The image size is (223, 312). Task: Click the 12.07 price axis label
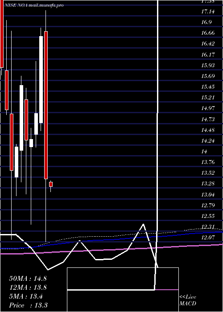tap(208, 237)
